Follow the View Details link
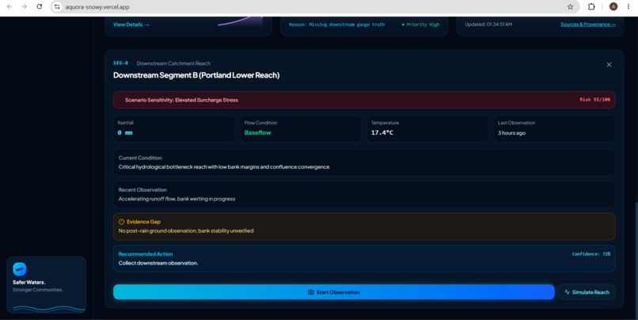The height and width of the screenshot is (320, 638). pos(131,25)
